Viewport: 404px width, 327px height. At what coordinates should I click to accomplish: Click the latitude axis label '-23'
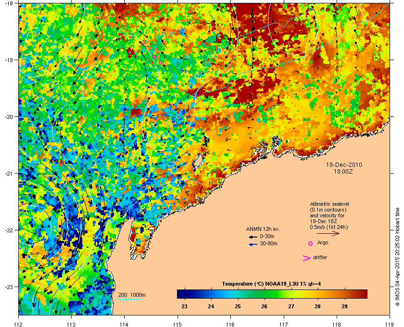9,287
